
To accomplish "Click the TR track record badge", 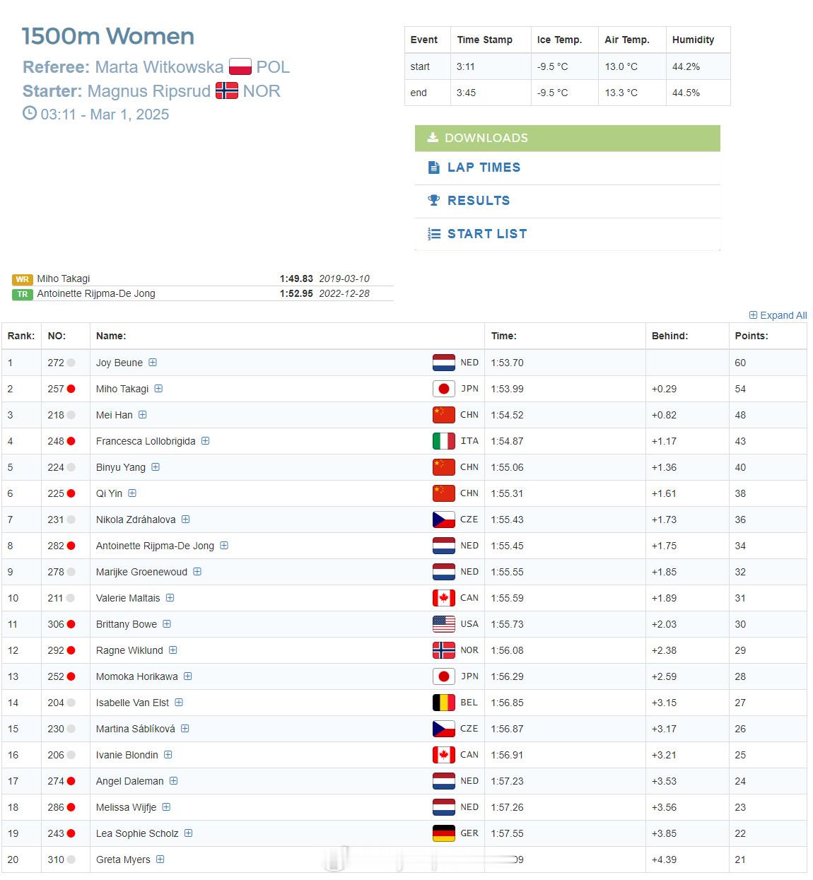I will click(x=23, y=294).
